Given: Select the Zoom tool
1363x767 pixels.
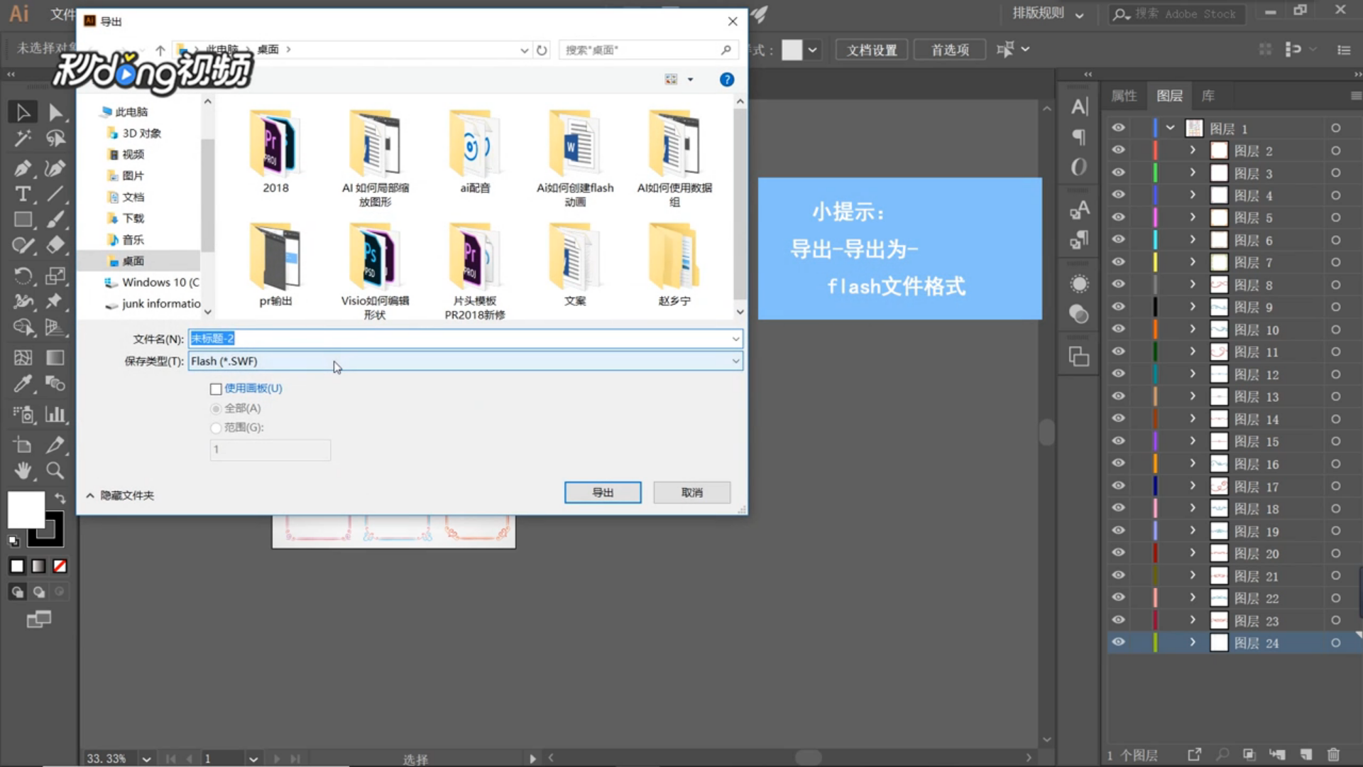Looking at the screenshot, I should pos(55,470).
